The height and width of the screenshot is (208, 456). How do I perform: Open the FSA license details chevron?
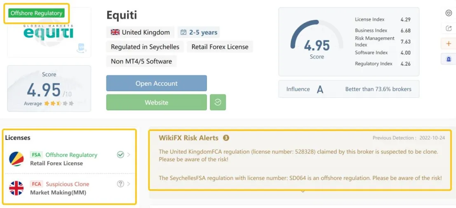click(x=129, y=155)
